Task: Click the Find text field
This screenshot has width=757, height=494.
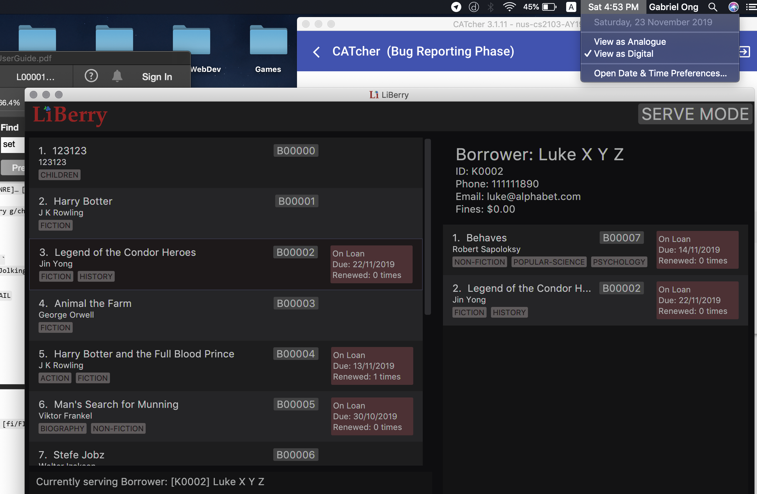Action: pos(12,145)
